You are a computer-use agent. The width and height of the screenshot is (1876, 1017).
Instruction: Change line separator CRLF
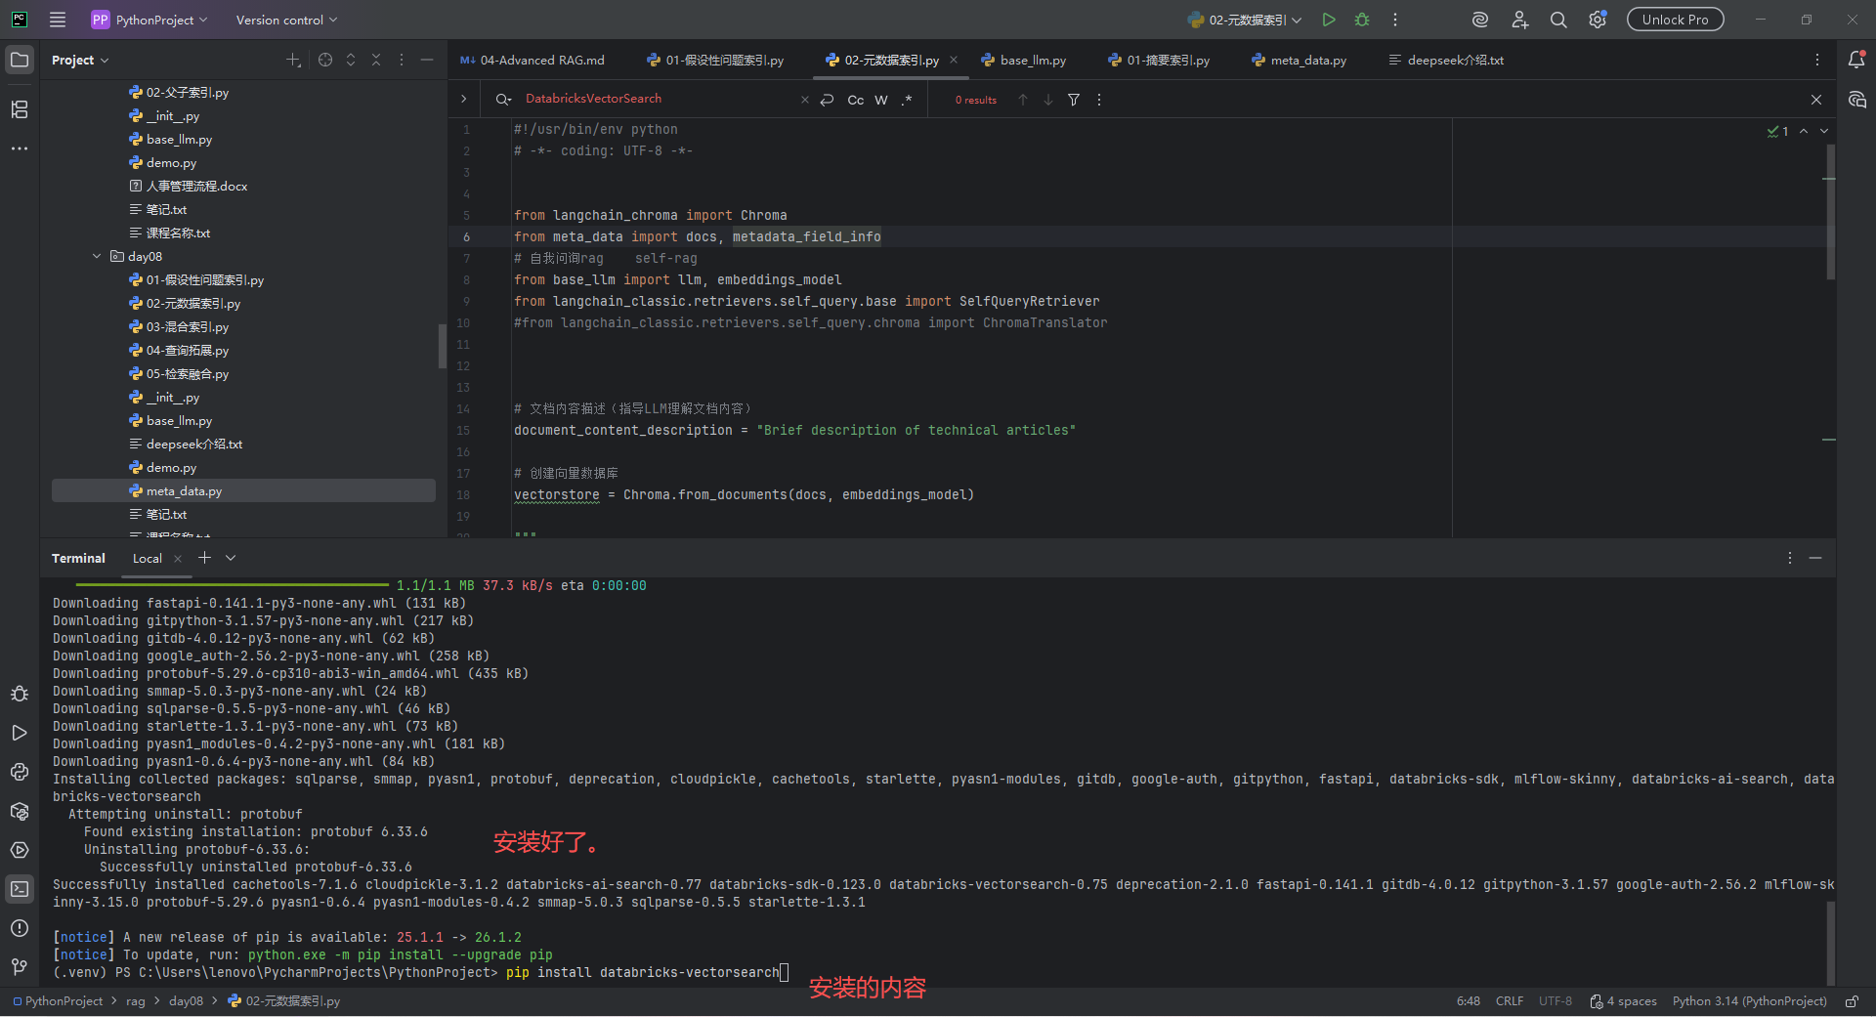pos(1510,1001)
